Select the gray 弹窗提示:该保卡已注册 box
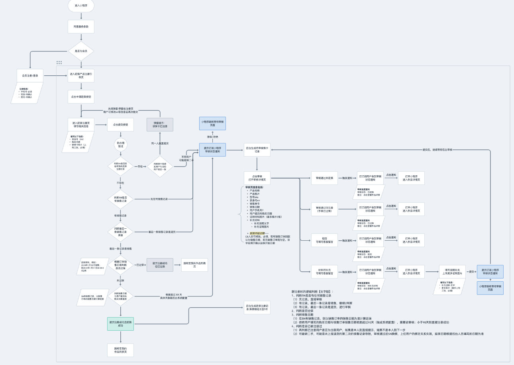Image resolution: width=514 pixels, height=365 pixels. pyautogui.click(x=160, y=125)
